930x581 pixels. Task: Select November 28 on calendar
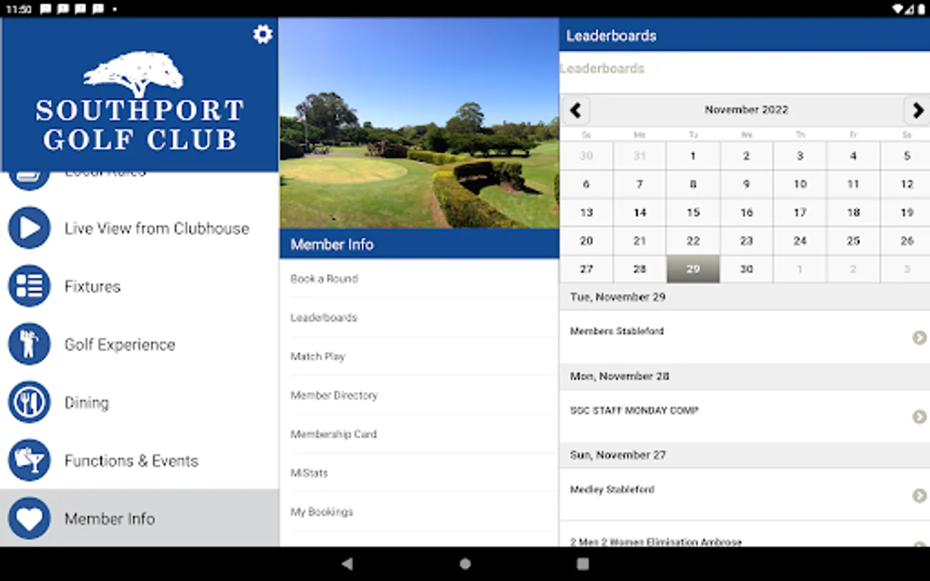point(639,269)
